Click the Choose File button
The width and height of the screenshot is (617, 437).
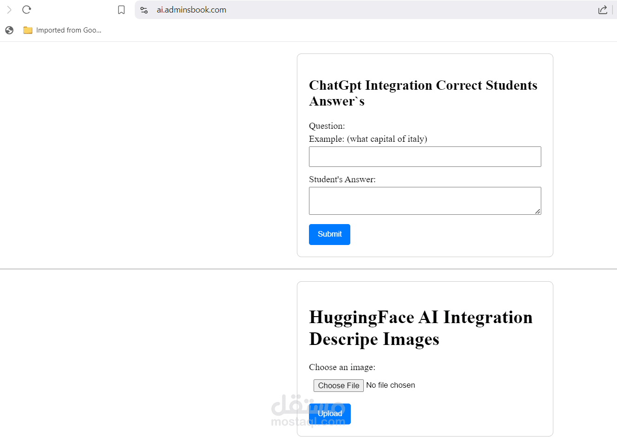(339, 385)
